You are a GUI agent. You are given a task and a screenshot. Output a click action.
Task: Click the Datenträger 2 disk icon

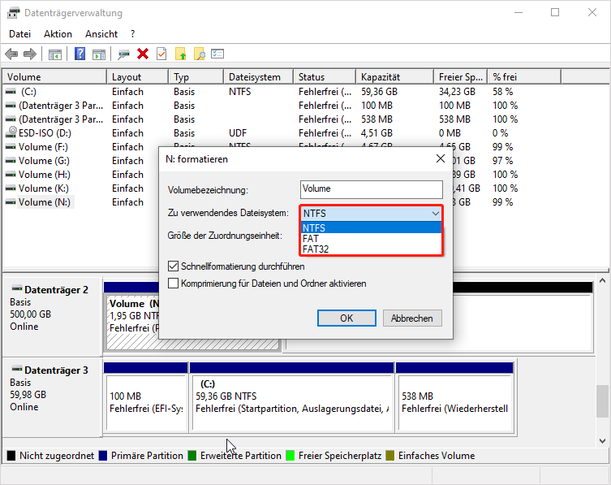[17, 288]
